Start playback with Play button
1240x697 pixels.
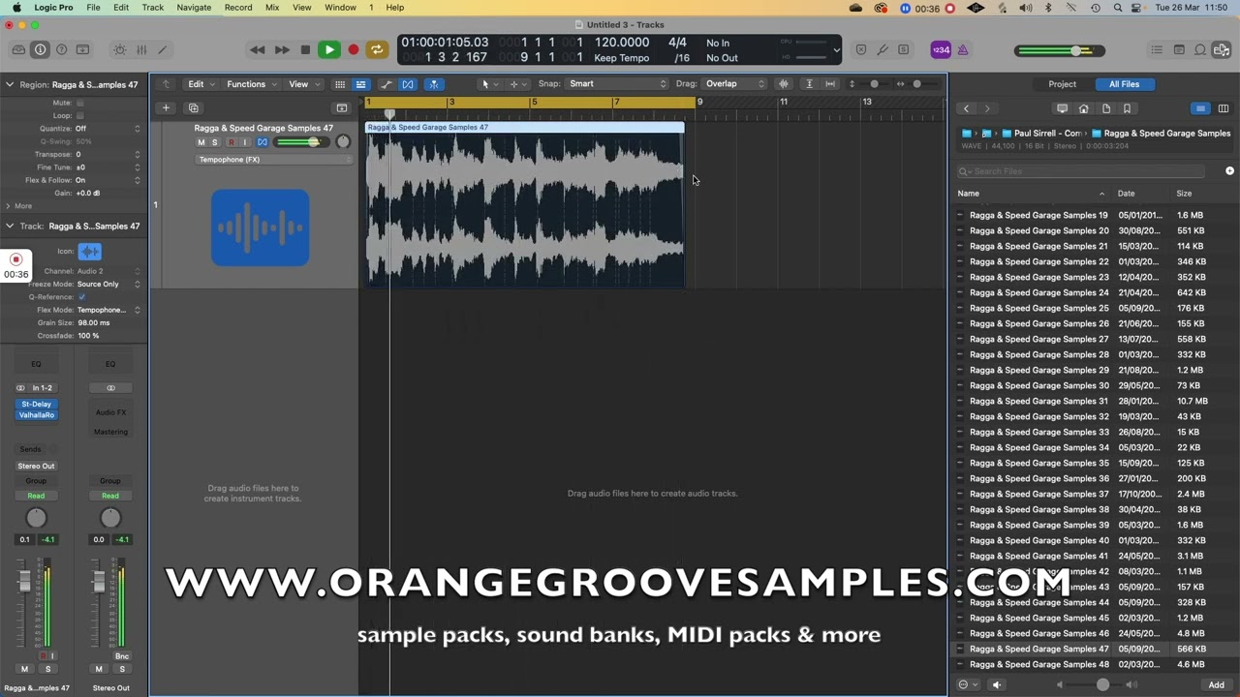[x=329, y=49]
